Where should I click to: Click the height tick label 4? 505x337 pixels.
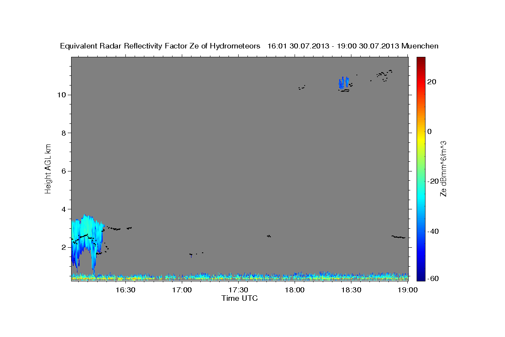tap(64, 209)
